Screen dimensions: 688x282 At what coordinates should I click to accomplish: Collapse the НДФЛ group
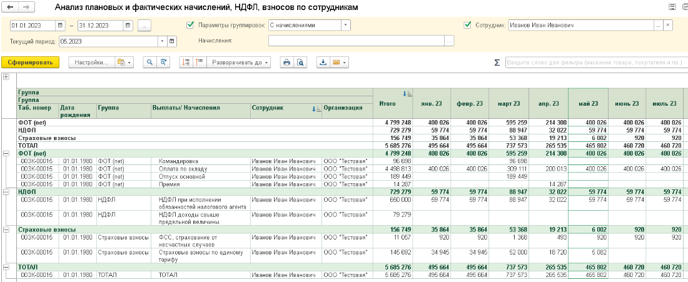pyautogui.click(x=6, y=192)
